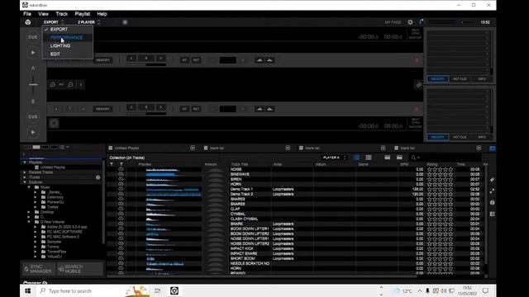Click first filter funnel icon in header
Screen dimensions: 529x297
[x=112, y=164]
